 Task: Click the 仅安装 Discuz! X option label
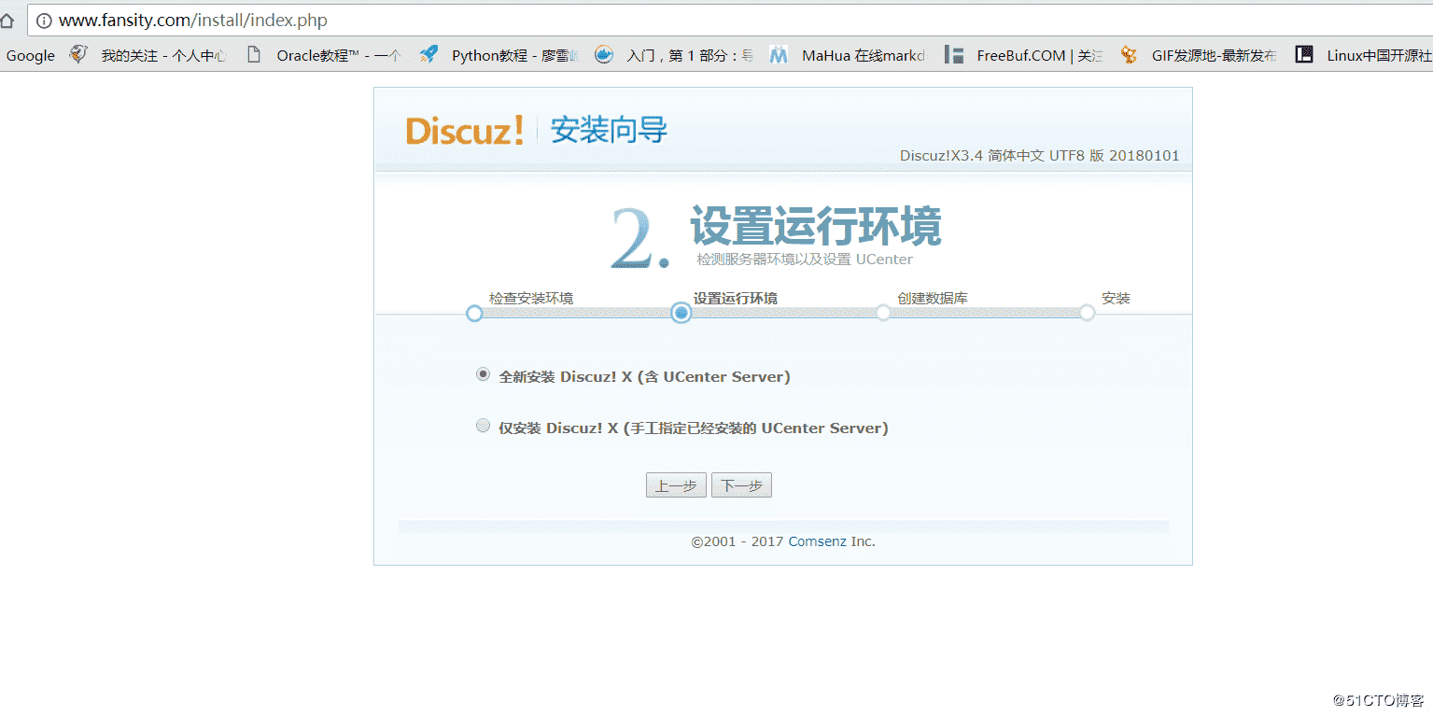(x=694, y=428)
